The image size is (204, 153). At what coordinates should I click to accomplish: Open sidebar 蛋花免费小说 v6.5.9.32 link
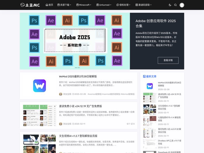169,131
